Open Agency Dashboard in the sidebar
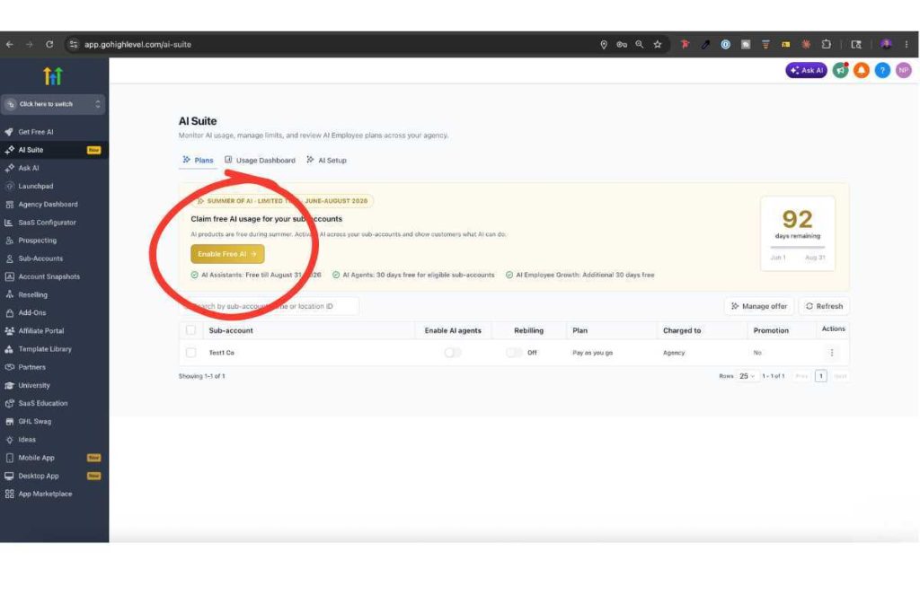This screenshot has width=920, height=613. tap(54, 205)
